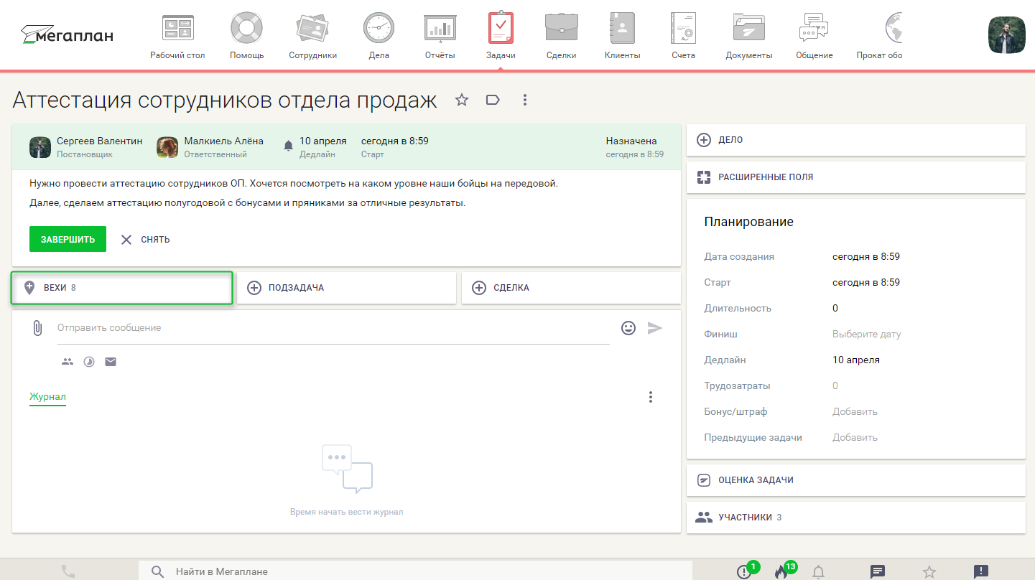Open the task options three-dot menu
This screenshot has width=1035, height=580.
coord(525,100)
